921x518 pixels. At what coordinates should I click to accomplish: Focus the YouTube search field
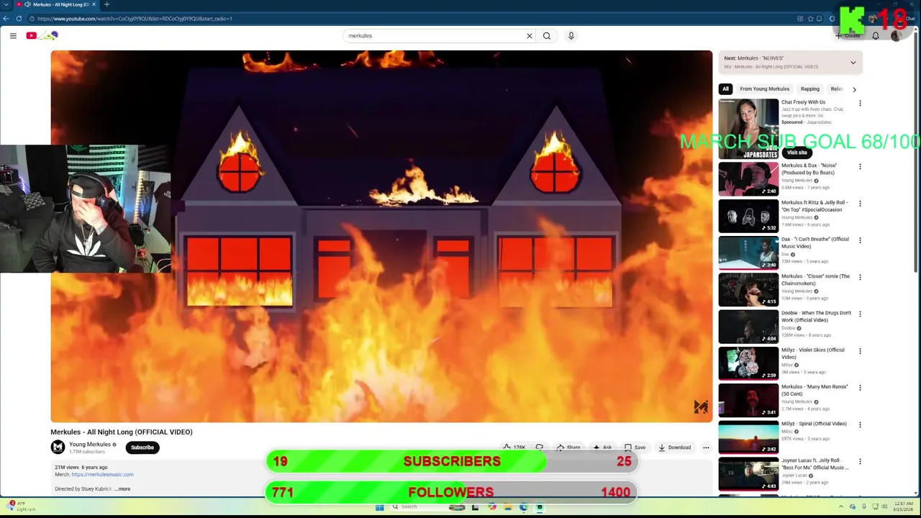(435, 35)
